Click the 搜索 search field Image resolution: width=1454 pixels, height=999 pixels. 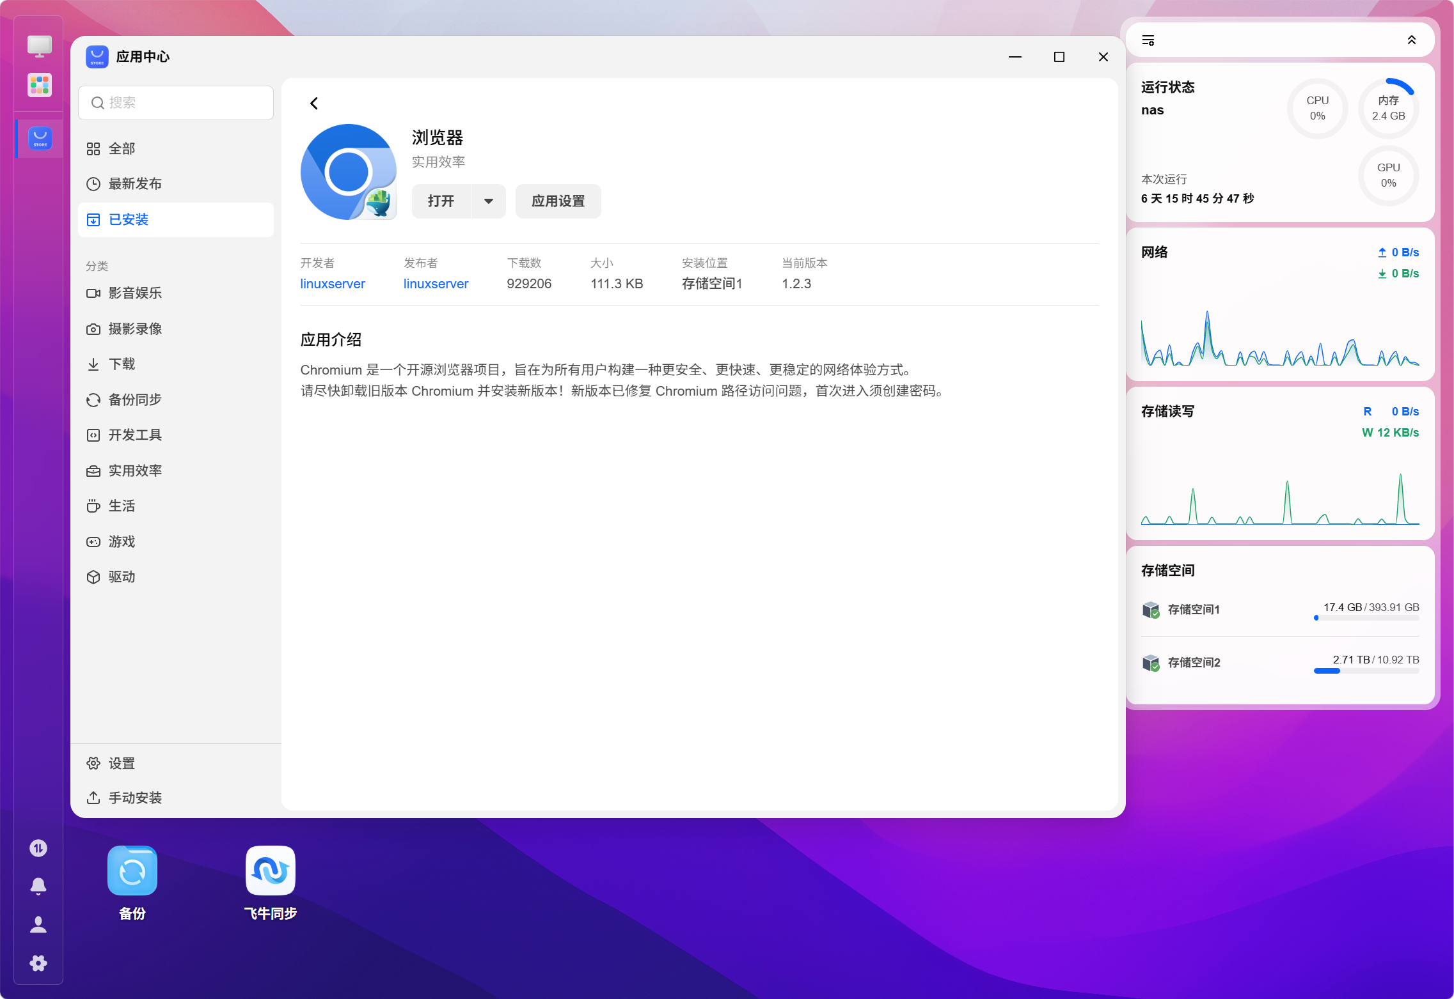pos(176,103)
